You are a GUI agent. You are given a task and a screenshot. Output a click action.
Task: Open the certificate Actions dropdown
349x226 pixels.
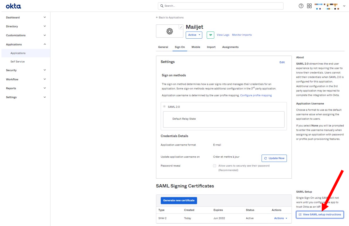(x=280, y=218)
